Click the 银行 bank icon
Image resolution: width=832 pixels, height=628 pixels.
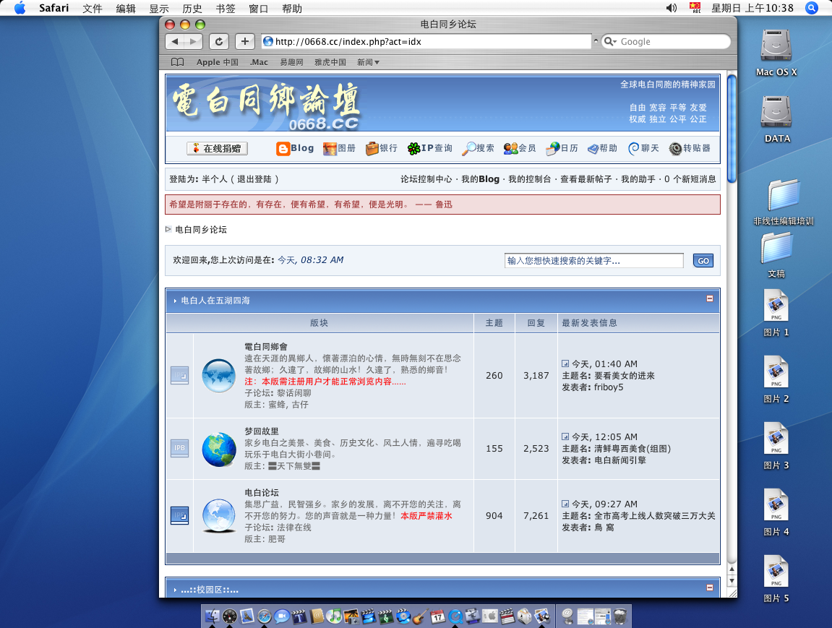click(372, 149)
